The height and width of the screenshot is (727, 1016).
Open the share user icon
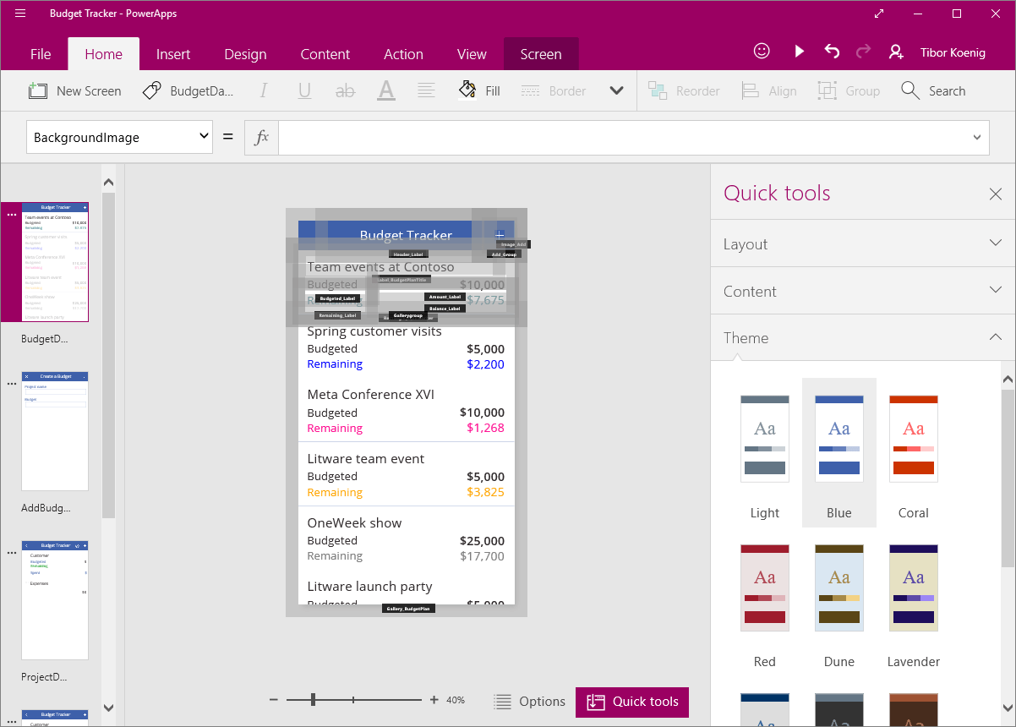click(x=896, y=52)
